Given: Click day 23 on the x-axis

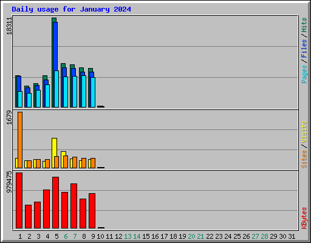Looking at the screenshot, I should (x=219, y=236).
